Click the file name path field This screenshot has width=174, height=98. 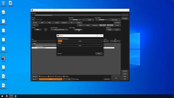pyautogui.click(x=77, y=15)
